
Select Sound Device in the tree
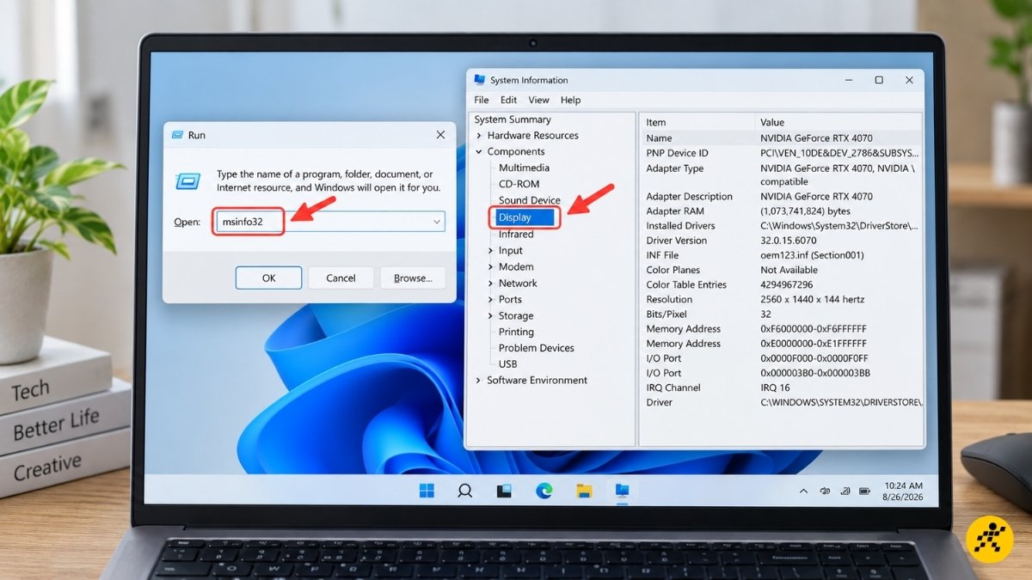tap(530, 200)
